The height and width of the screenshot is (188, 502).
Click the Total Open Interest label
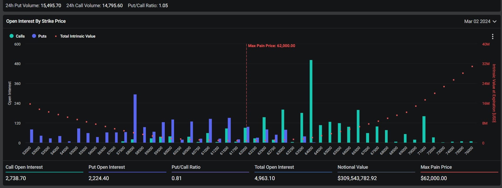click(x=274, y=167)
